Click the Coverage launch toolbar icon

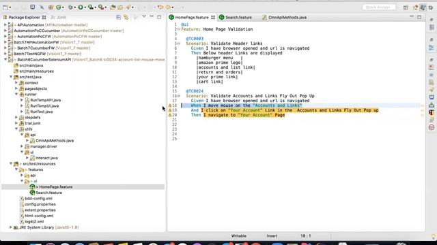(x=59, y=7)
